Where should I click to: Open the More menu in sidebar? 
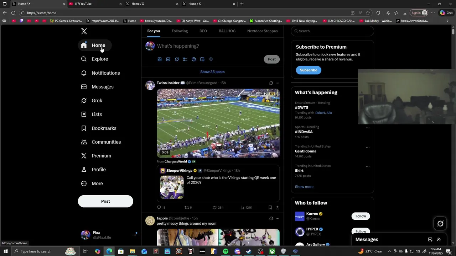tap(92, 183)
